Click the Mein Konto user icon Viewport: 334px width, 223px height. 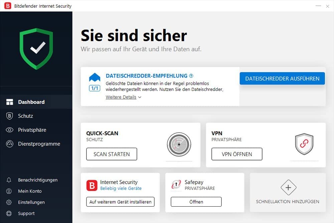(9, 191)
